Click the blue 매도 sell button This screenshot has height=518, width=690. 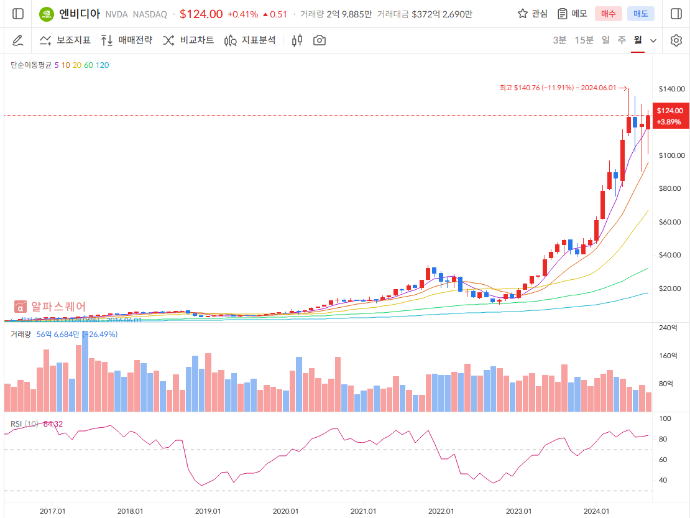[x=641, y=14]
